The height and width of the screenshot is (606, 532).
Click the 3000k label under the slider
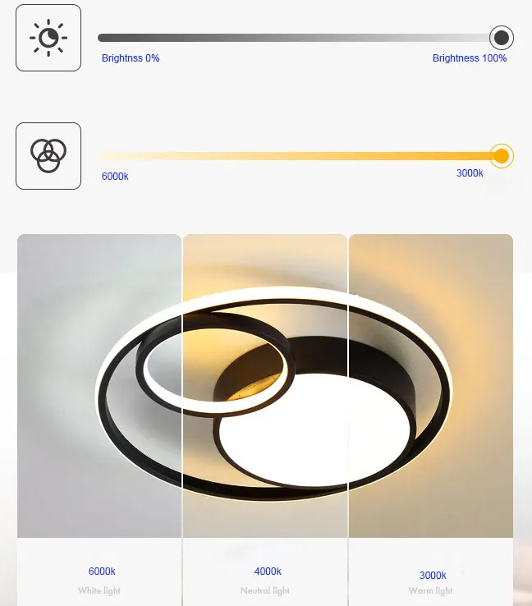[470, 172]
